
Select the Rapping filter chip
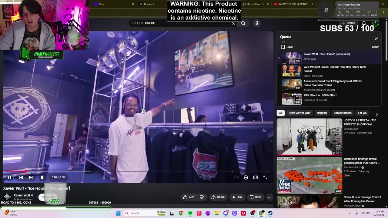(322, 113)
